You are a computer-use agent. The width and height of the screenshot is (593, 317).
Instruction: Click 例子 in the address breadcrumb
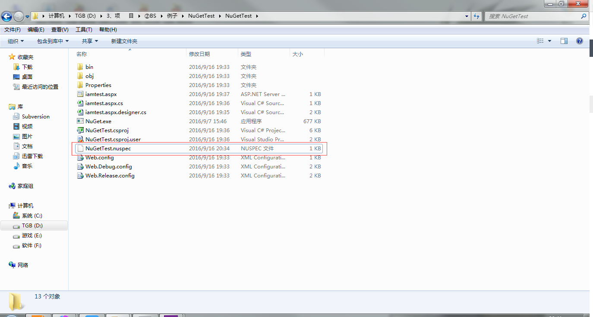point(172,16)
